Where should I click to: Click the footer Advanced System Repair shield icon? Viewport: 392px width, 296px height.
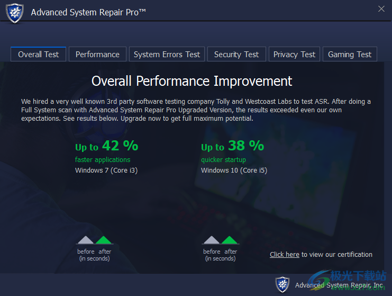tap(282, 284)
